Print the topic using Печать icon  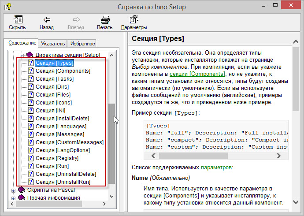(x=105, y=20)
